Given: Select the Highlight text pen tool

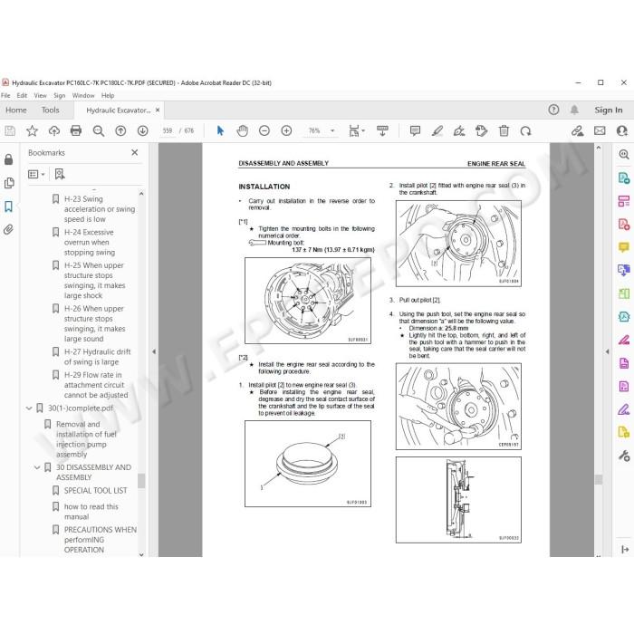Looking at the screenshot, I should [437, 130].
